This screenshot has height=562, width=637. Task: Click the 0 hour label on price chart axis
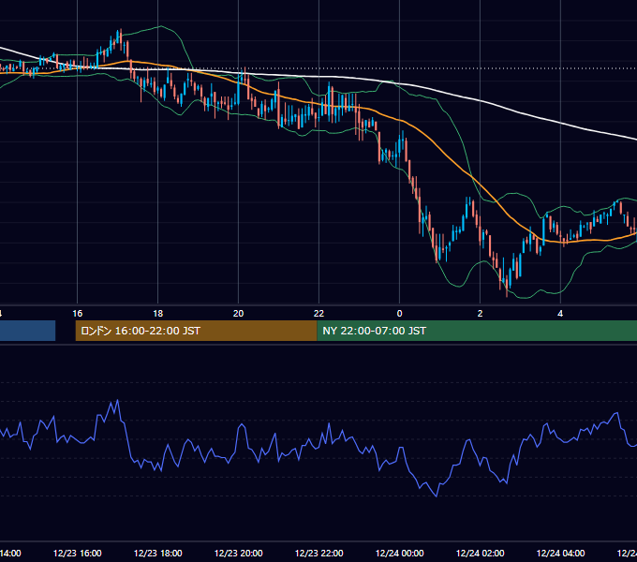[x=399, y=314]
